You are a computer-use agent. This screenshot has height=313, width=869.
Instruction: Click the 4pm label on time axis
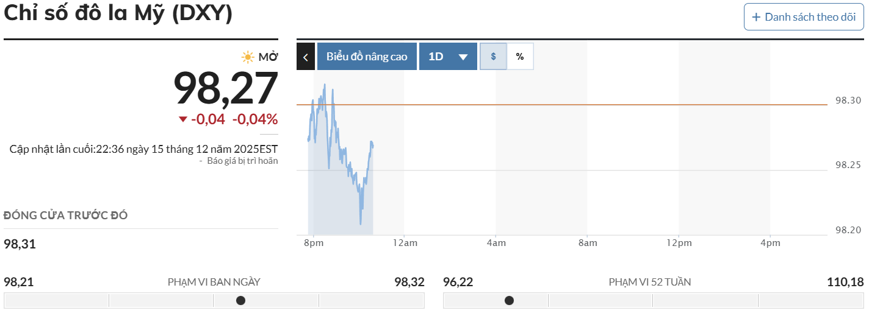[x=770, y=244]
